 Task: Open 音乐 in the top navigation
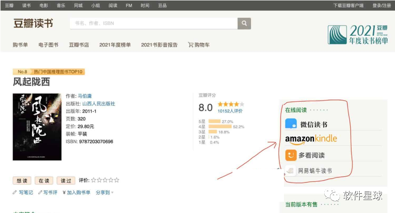(61, 5)
